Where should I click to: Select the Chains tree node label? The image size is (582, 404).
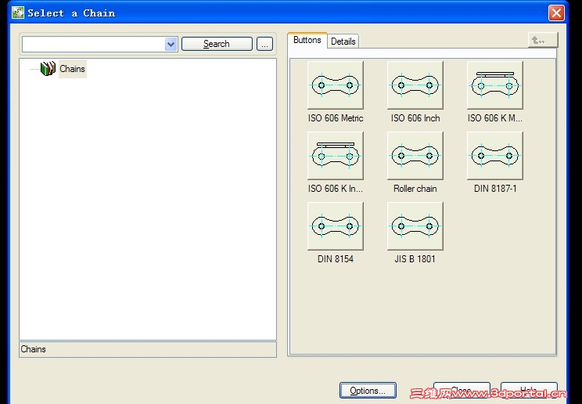73,69
